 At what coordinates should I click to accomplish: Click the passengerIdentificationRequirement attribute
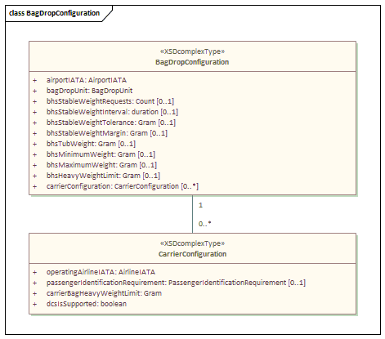tap(176, 283)
